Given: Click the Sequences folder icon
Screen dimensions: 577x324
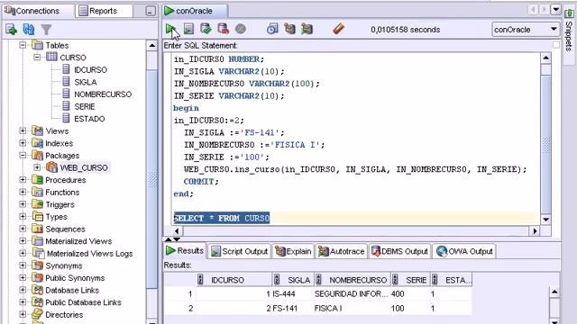Looking at the screenshot, I should 37,229.
